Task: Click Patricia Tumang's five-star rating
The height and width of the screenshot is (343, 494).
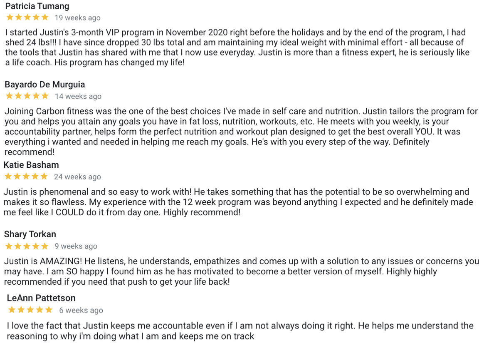Action: [x=27, y=17]
